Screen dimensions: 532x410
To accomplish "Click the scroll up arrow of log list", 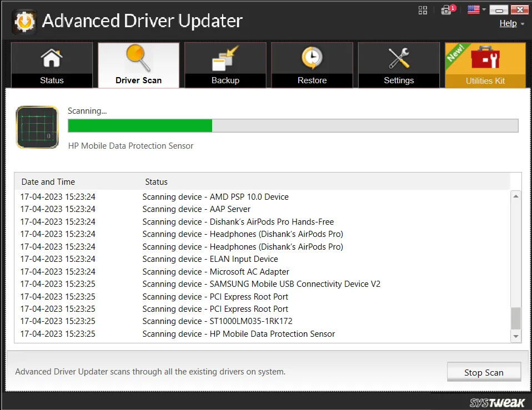I will pyautogui.click(x=516, y=196).
